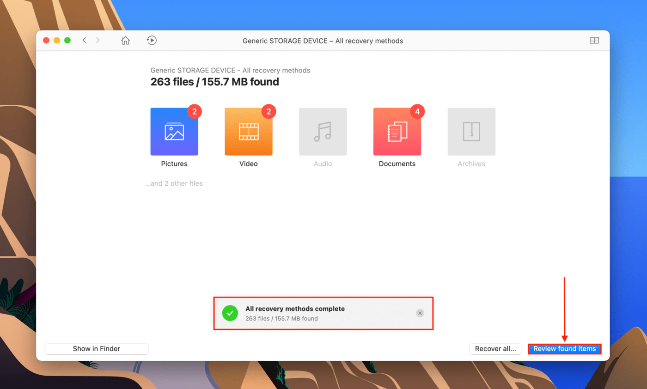
Task: Click the window title text
Action: tap(323, 41)
